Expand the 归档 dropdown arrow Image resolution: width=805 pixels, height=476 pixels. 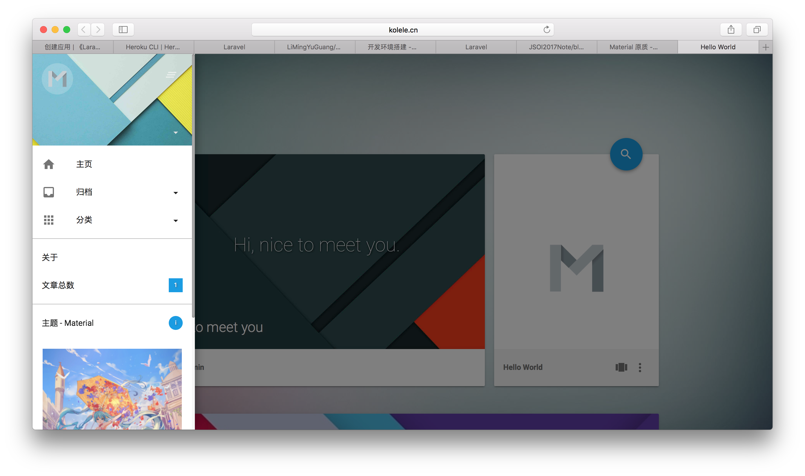(x=175, y=193)
